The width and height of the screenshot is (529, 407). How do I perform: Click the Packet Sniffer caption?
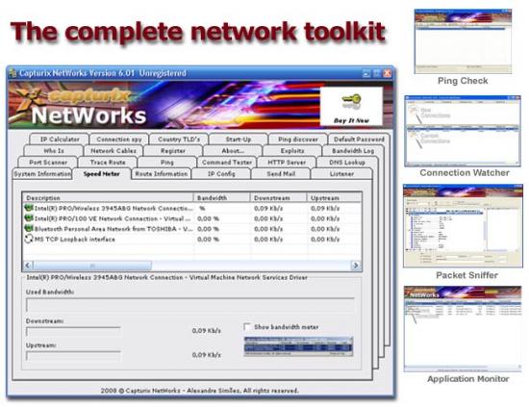coord(466,275)
